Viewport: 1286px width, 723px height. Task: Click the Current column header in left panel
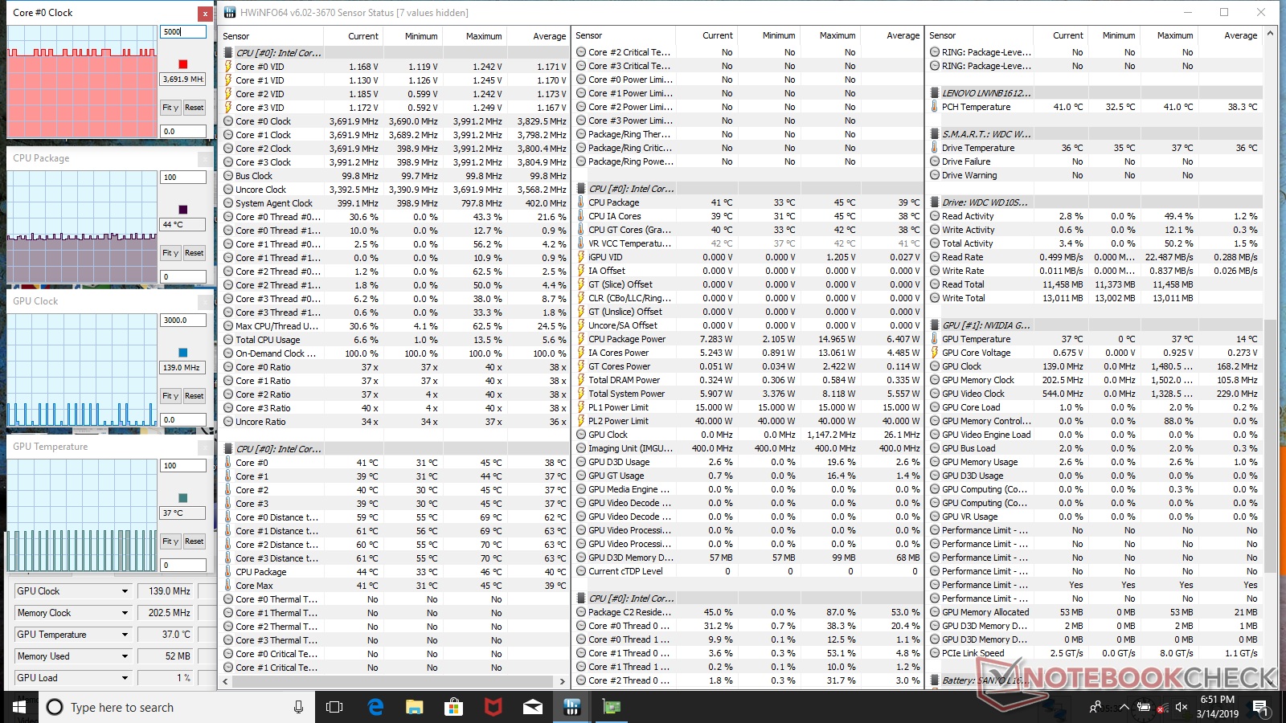pyautogui.click(x=353, y=36)
